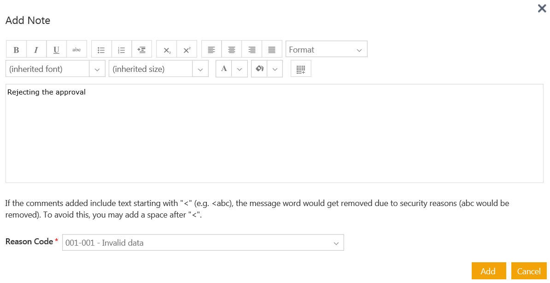Align text to the left
The height and width of the screenshot is (283, 550).
point(211,50)
